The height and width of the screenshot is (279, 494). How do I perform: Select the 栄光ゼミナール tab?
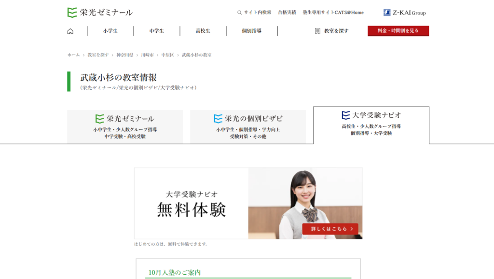click(x=125, y=126)
